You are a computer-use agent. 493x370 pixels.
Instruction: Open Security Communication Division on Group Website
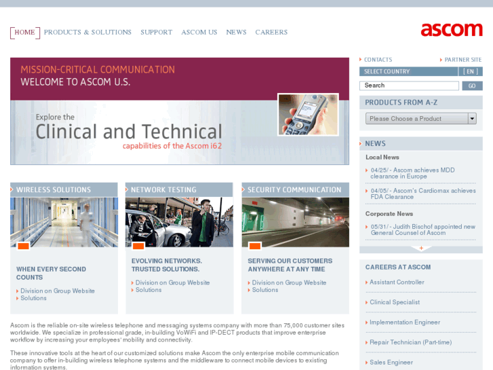(x=289, y=283)
